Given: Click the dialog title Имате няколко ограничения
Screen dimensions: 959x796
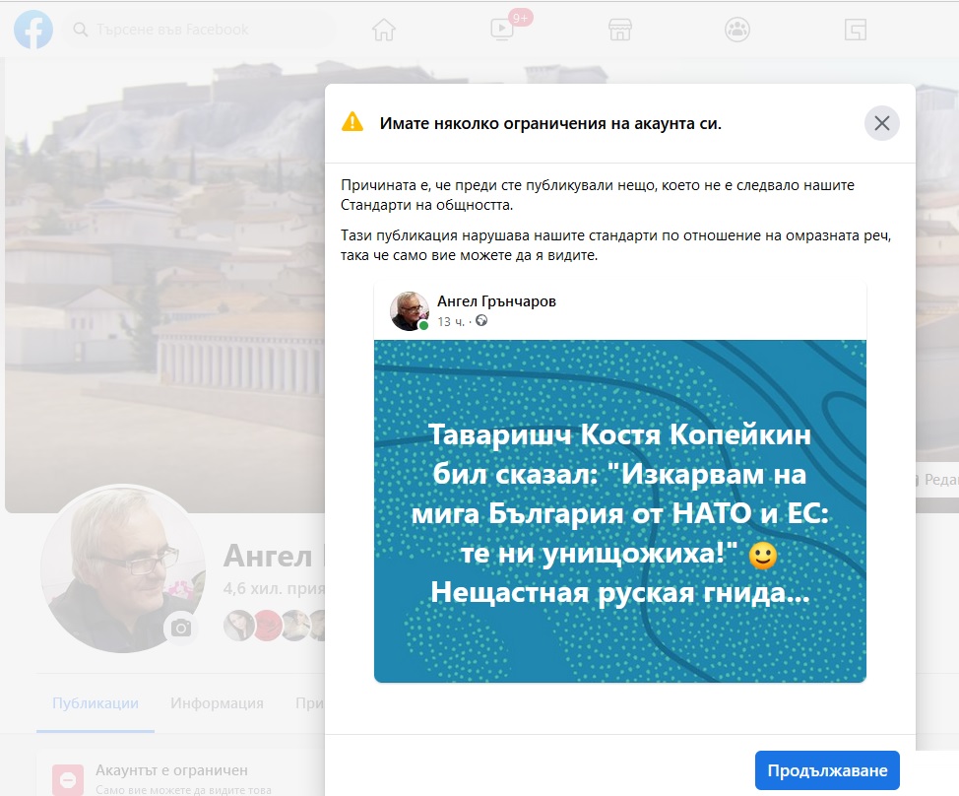Looking at the screenshot, I should pos(550,123).
